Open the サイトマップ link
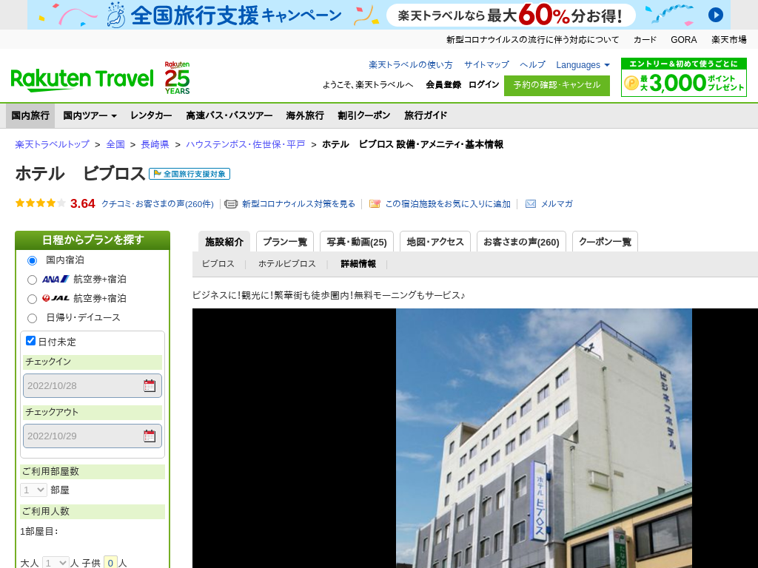The image size is (758, 568). [x=486, y=65]
